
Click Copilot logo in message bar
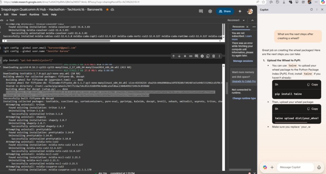tap(265, 168)
